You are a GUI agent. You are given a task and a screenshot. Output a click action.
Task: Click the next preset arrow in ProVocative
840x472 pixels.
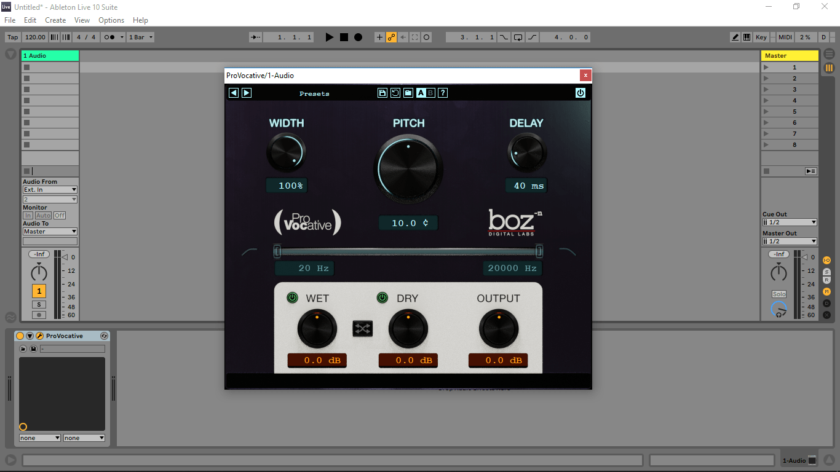247,93
